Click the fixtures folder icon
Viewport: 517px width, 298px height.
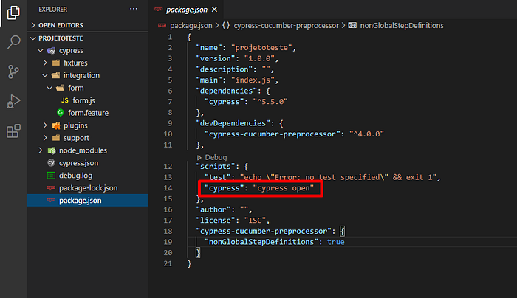coord(56,63)
